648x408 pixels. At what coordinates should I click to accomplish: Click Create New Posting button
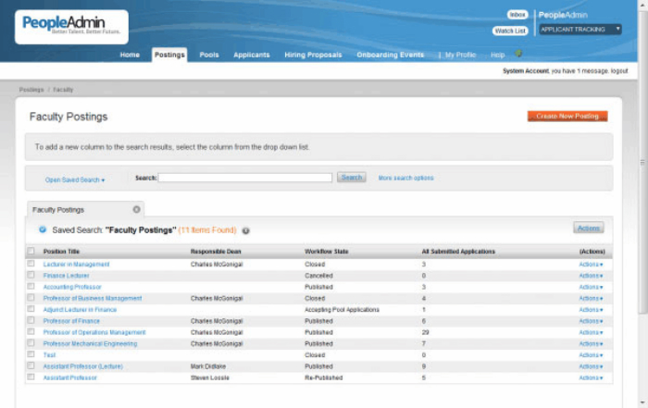[x=567, y=117]
